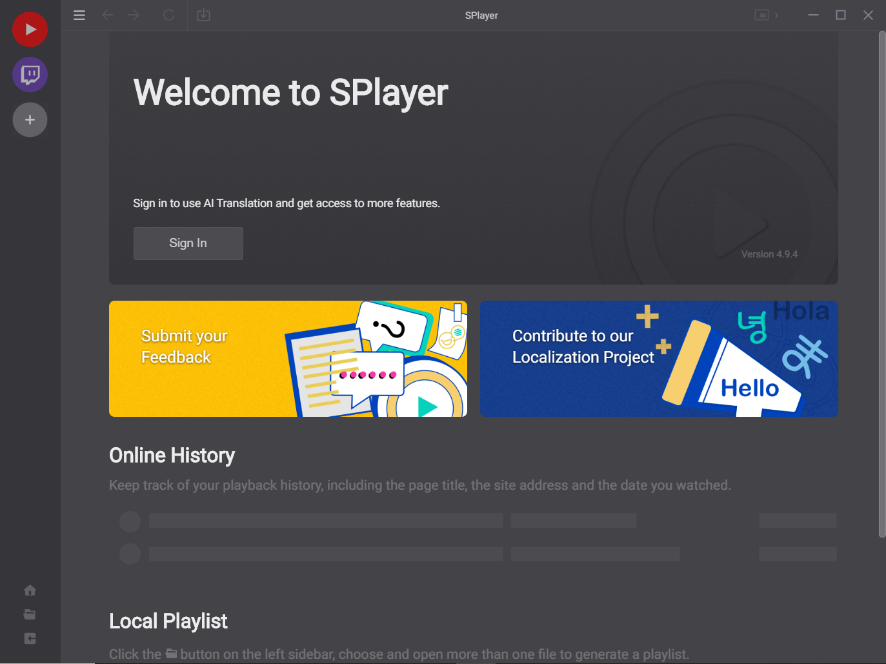
Task: Go forward with the right arrow icon
Action: 134,15
